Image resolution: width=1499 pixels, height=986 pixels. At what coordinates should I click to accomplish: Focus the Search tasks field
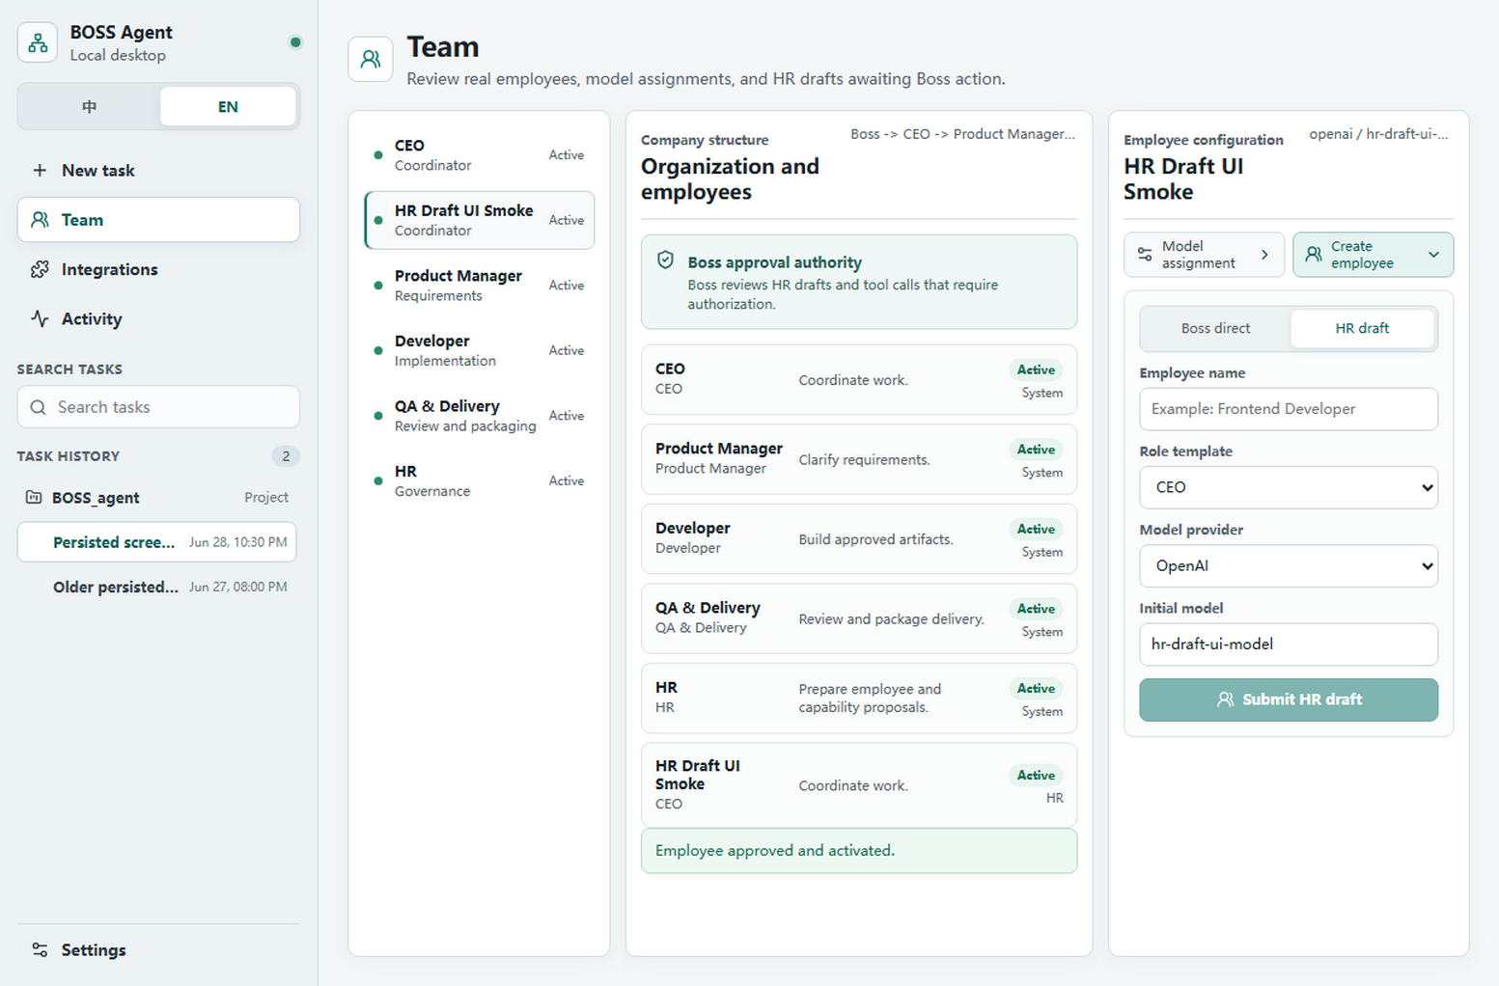(158, 407)
